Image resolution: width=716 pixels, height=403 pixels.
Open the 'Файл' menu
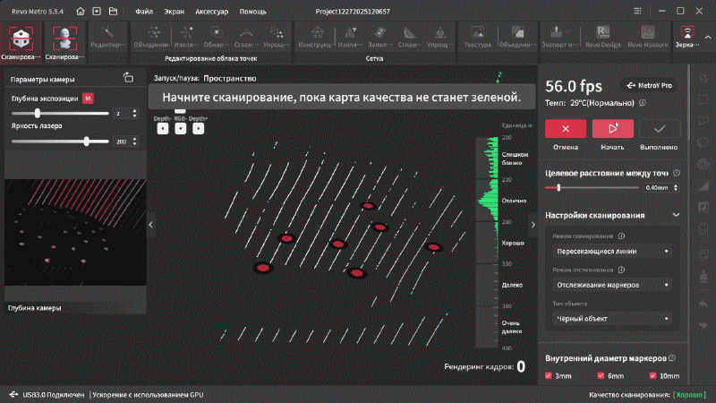point(143,13)
